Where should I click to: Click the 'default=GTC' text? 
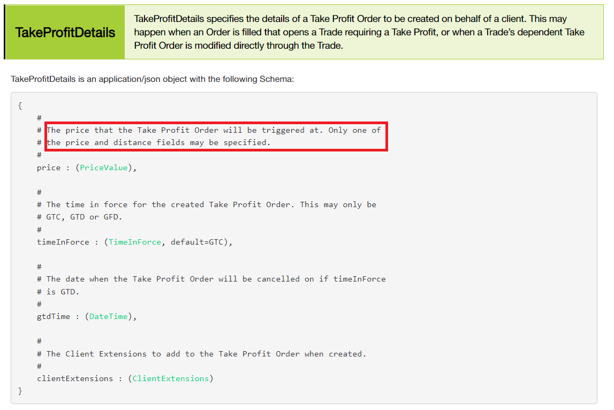click(x=197, y=242)
